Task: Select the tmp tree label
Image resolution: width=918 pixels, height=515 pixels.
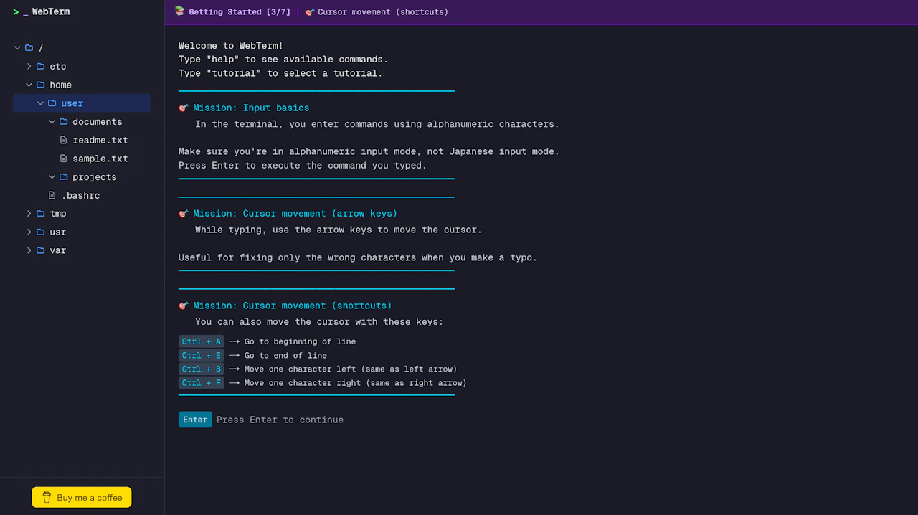Action: pyautogui.click(x=58, y=214)
